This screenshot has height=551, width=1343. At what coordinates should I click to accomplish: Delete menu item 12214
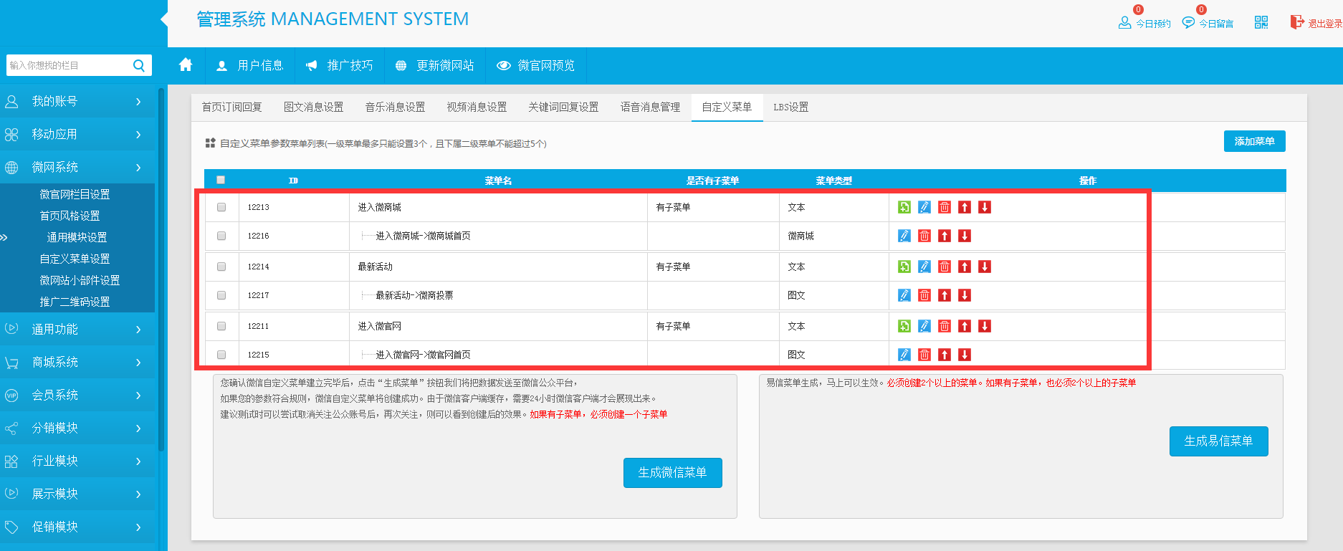click(945, 267)
